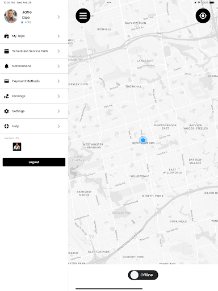218x291 pixels.
Task: Expand the Help chevron
Action: pyautogui.click(x=58, y=126)
